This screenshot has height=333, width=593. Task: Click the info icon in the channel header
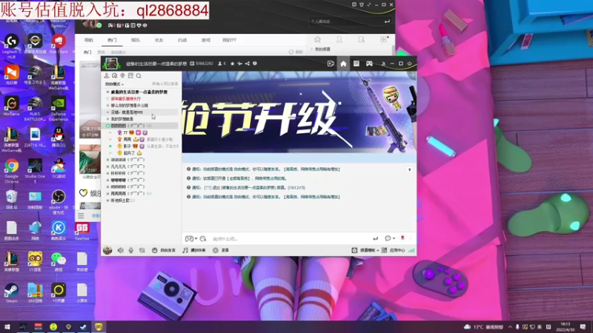tap(255, 64)
